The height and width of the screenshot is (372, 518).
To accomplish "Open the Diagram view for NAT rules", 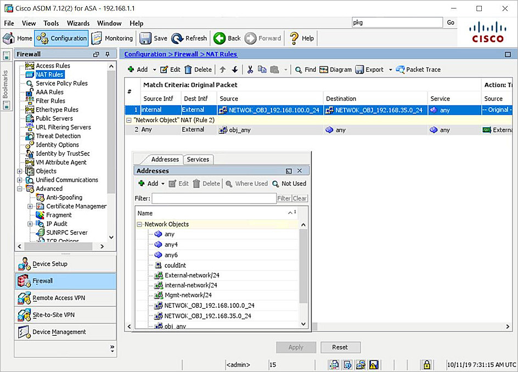I will tap(335, 69).
